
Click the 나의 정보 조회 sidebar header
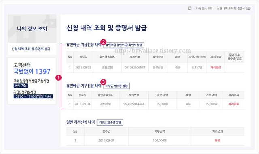click(32, 28)
